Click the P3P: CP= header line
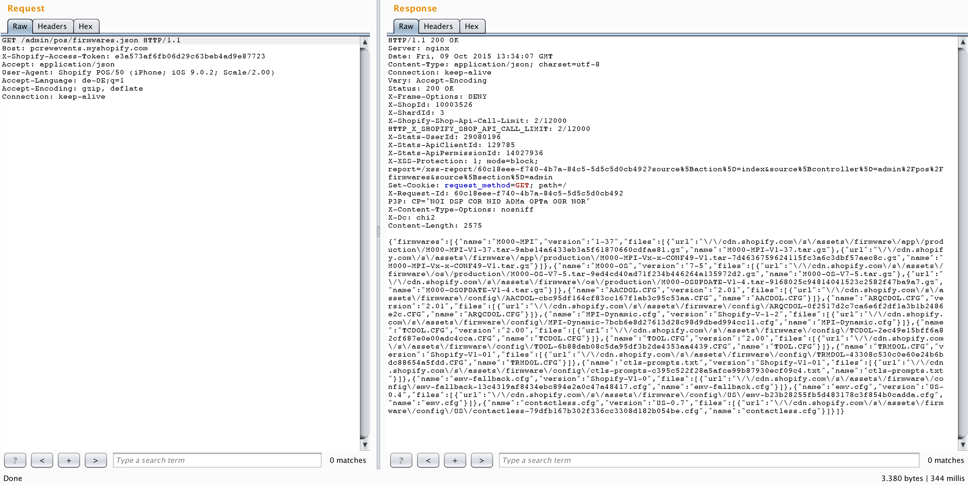The width and height of the screenshot is (968, 485). [489, 202]
